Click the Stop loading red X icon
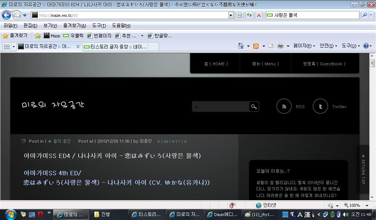This screenshot has height=220, width=376. point(259,15)
